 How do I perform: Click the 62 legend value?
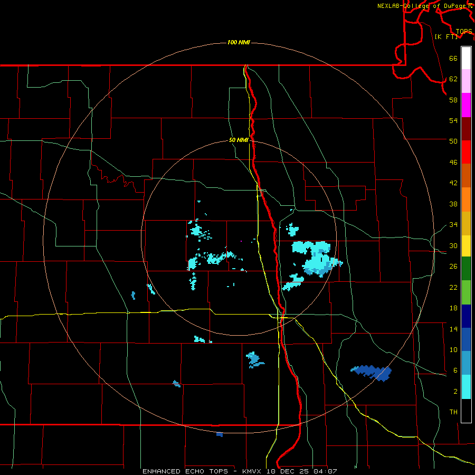pyautogui.click(x=453, y=79)
